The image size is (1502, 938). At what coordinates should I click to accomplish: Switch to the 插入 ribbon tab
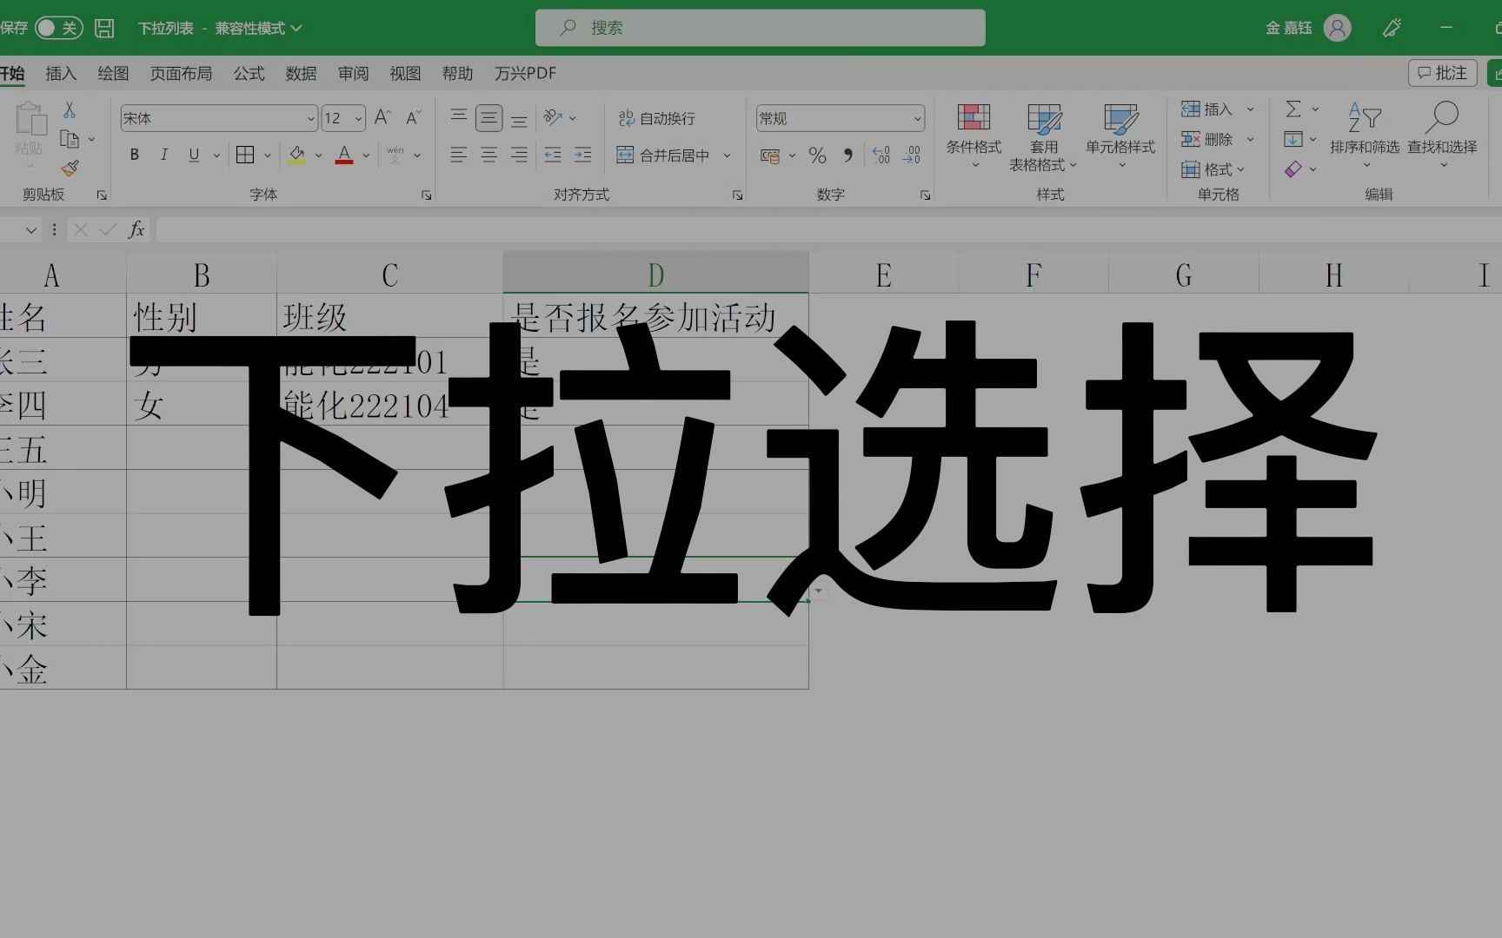tap(60, 73)
